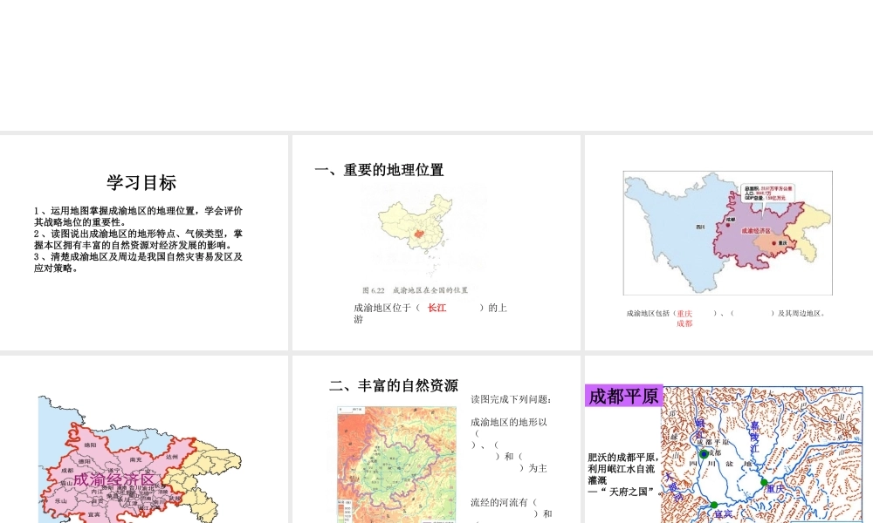Click the info callout on the Sichuan map

768,194
